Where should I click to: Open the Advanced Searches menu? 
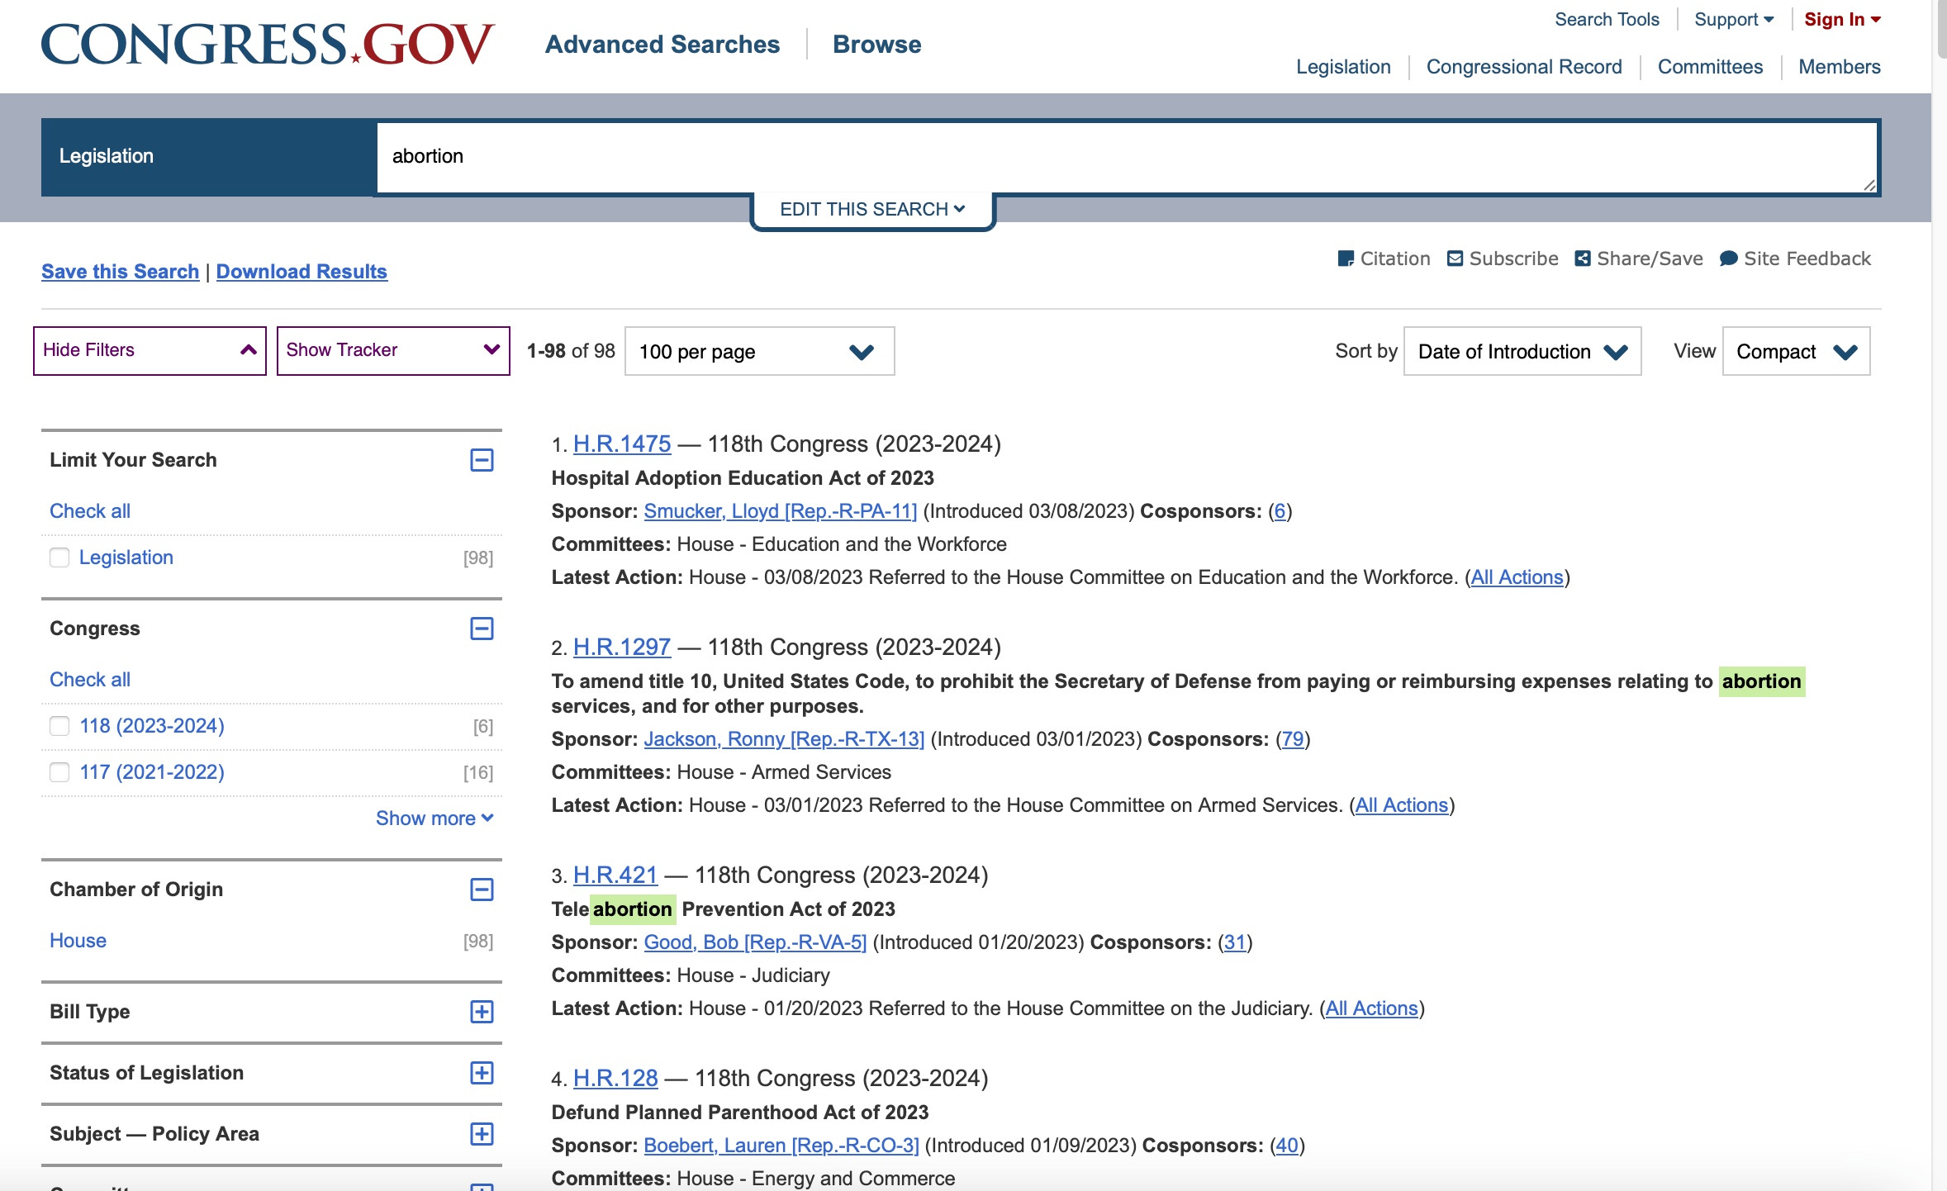click(662, 45)
